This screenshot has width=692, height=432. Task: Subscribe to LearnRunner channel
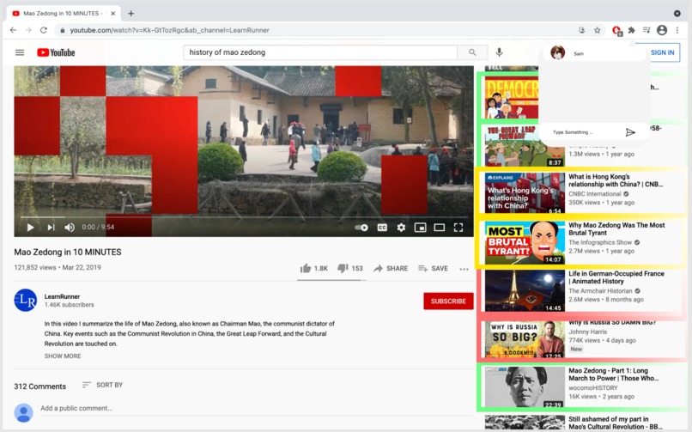448,301
